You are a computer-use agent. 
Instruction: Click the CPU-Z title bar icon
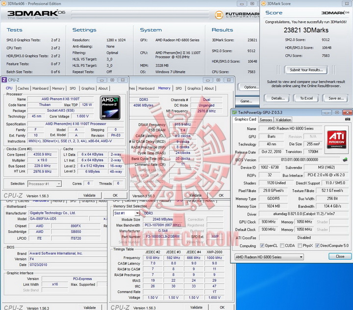click(4, 80)
